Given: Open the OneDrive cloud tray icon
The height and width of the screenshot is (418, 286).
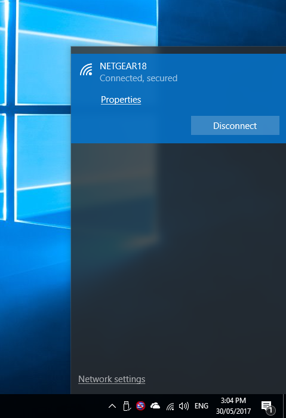Looking at the screenshot, I should [155, 405].
